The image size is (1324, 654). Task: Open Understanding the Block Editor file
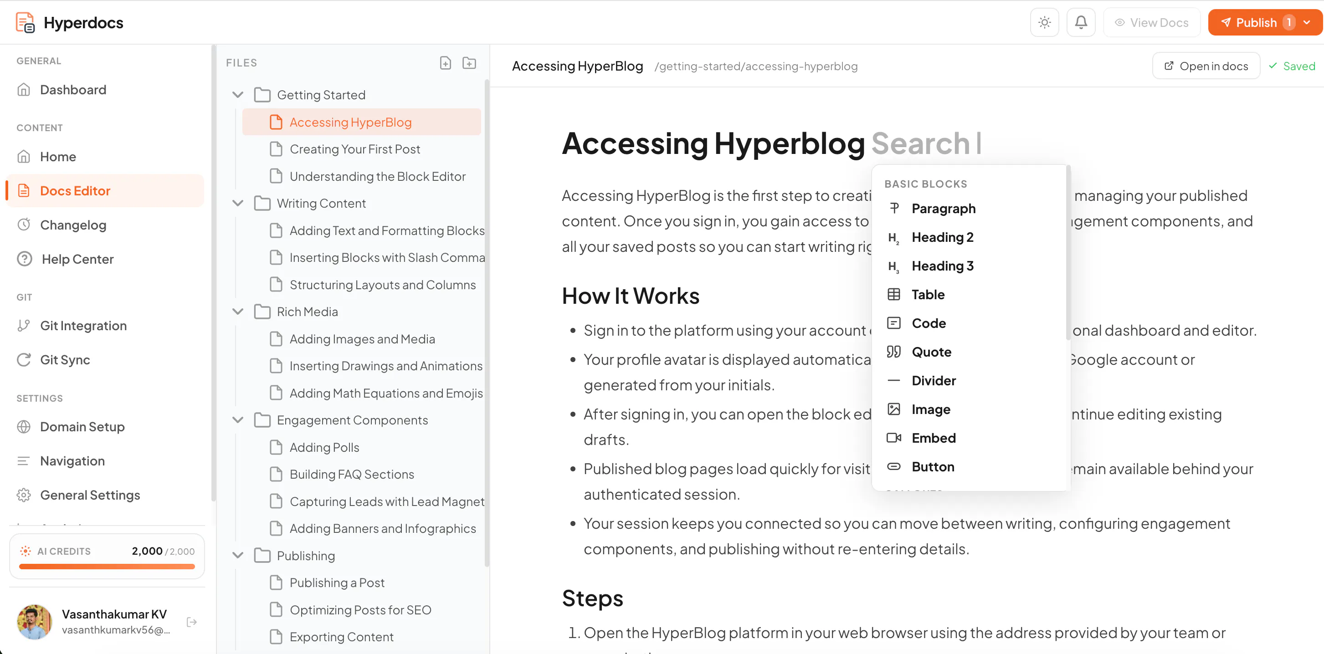pos(362,176)
